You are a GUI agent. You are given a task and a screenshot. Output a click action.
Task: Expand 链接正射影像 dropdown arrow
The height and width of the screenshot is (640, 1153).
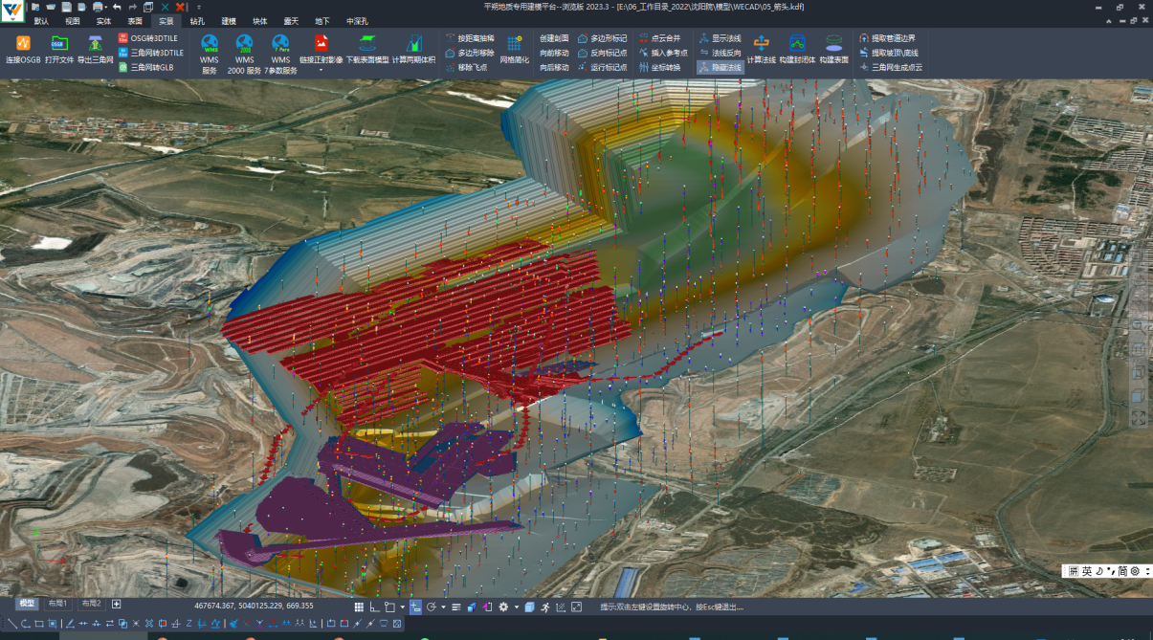pyautogui.click(x=322, y=70)
